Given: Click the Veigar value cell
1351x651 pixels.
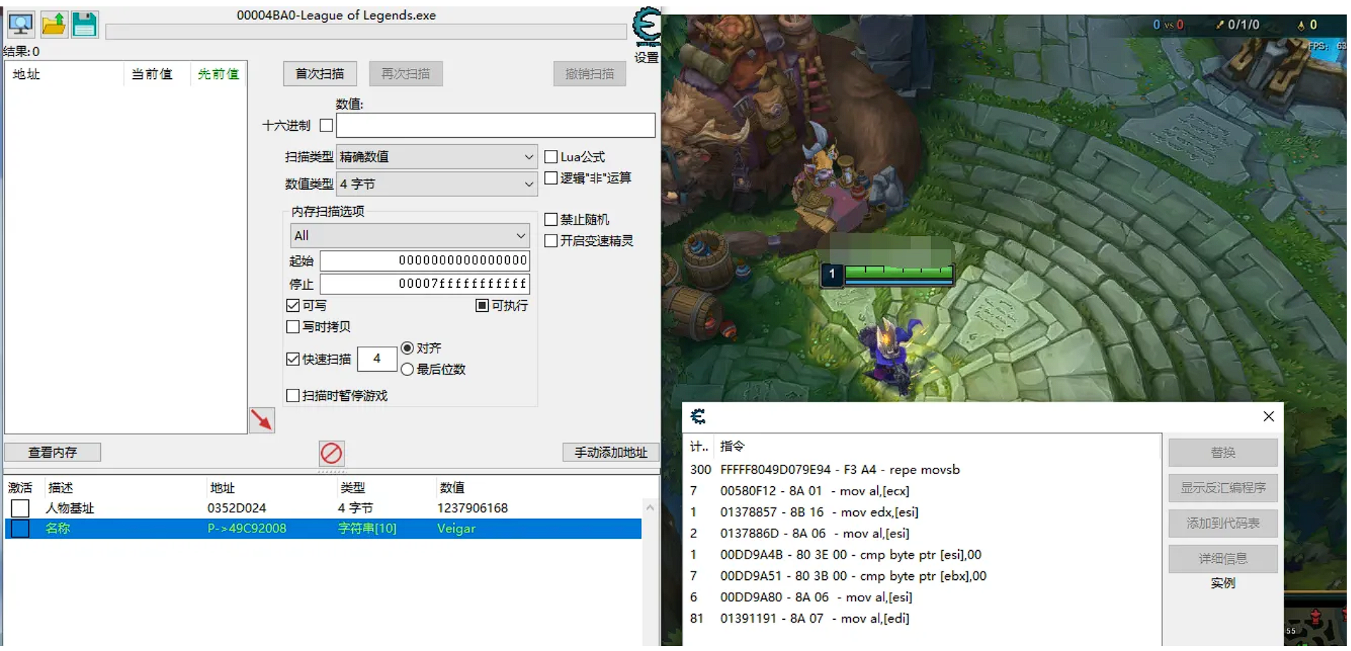Looking at the screenshot, I should (x=457, y=529).
